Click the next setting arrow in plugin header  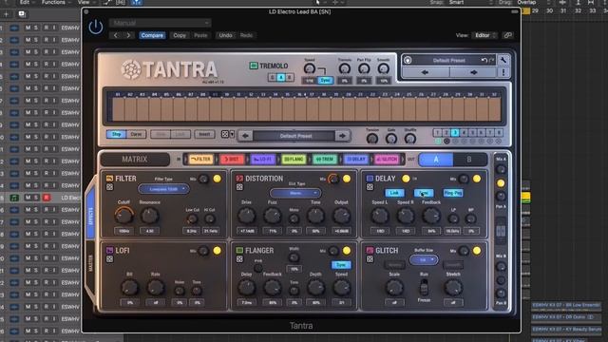pos(128,35)
